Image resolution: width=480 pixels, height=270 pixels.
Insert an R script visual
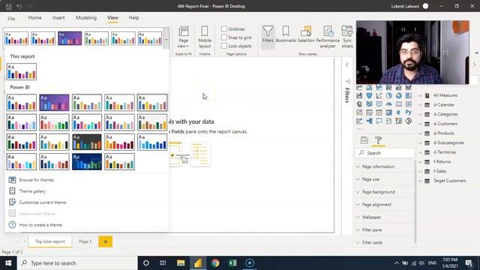[x=398, y=112]
